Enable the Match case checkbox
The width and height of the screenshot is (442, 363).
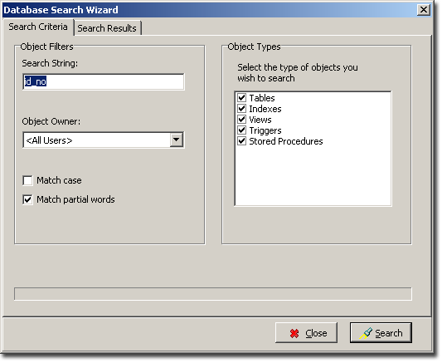click(27, 180)
